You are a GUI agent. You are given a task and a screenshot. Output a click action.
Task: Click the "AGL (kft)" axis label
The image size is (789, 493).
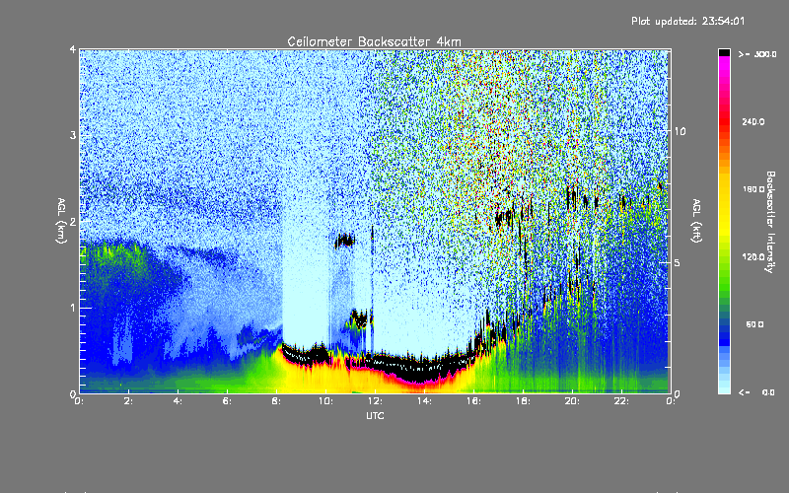point(696,221)
